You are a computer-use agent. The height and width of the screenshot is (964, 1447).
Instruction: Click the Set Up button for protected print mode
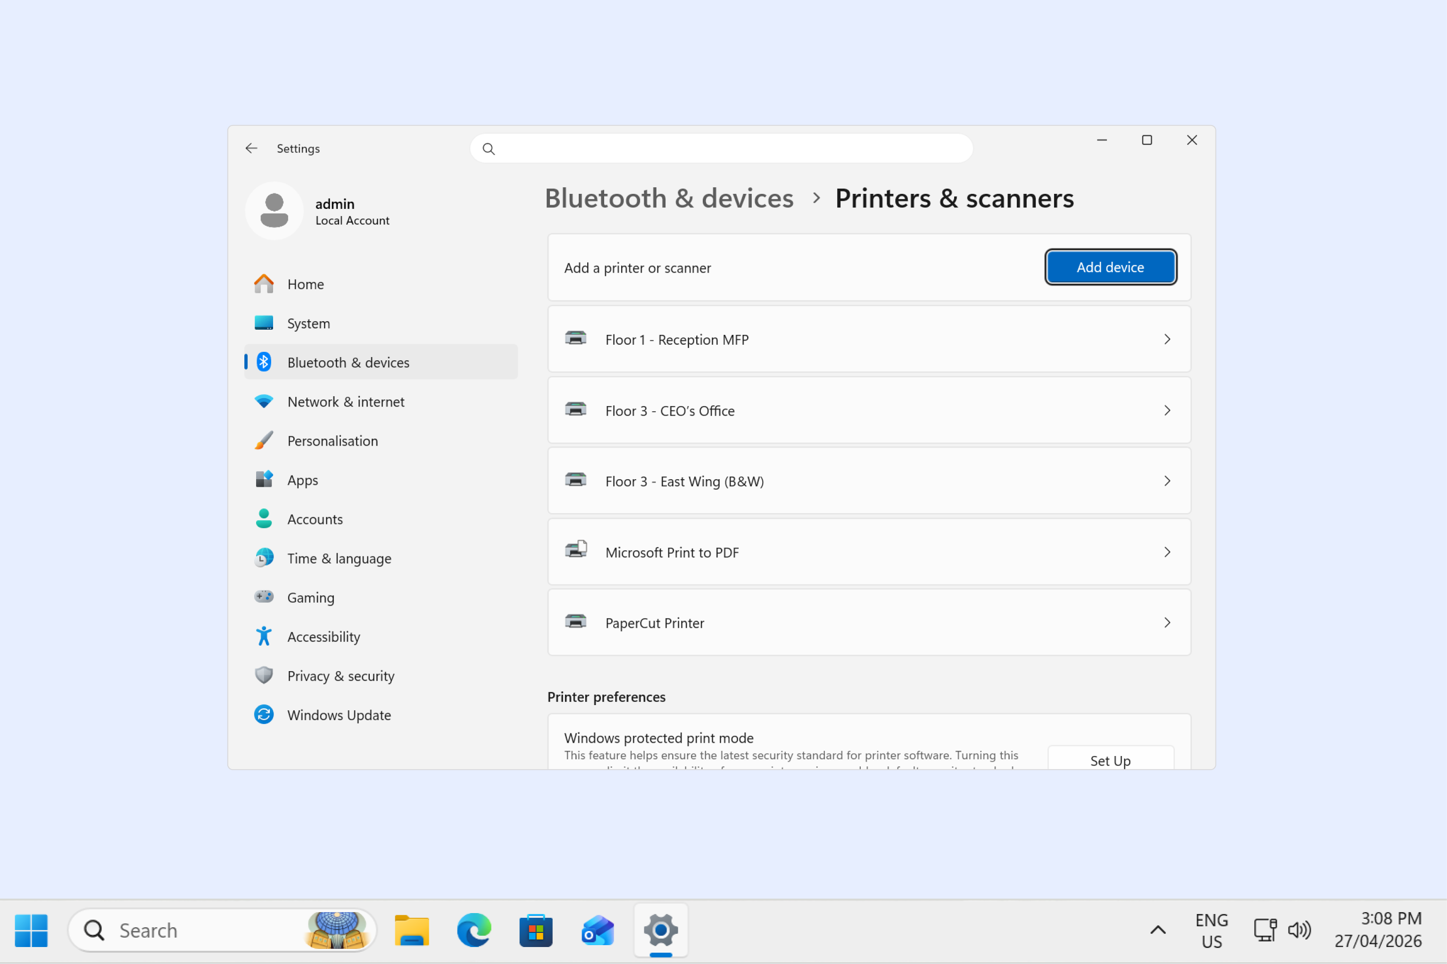pyautogui.click(x=1111, y=758)
